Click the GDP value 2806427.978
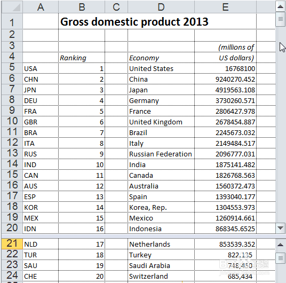 click(226, 111)
